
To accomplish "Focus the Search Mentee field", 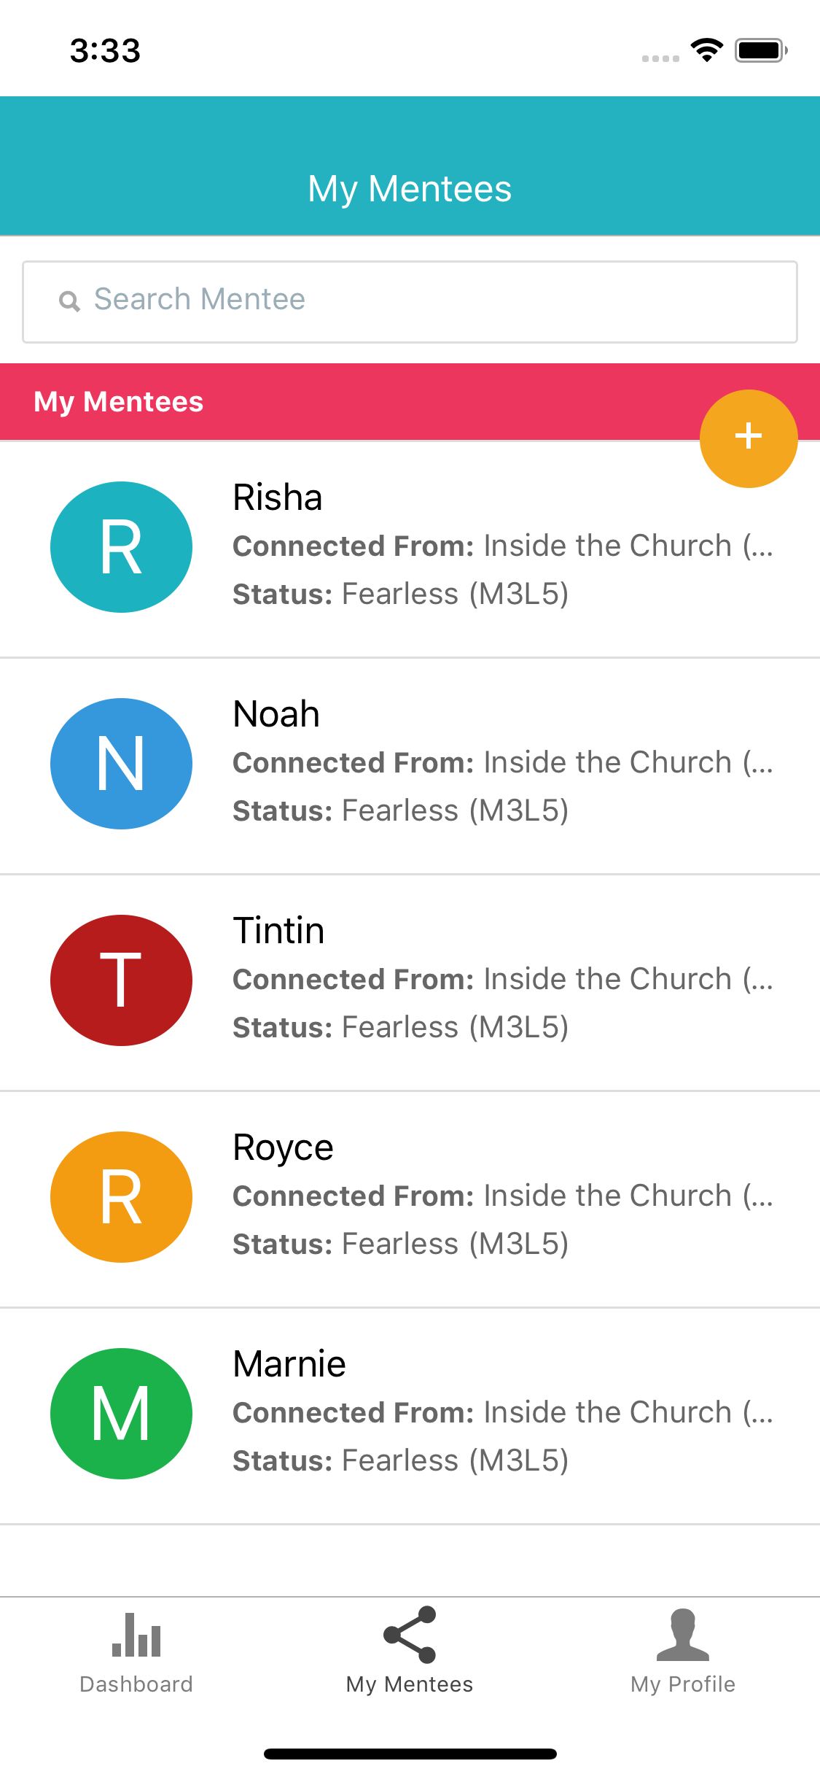I will point(410,302).
